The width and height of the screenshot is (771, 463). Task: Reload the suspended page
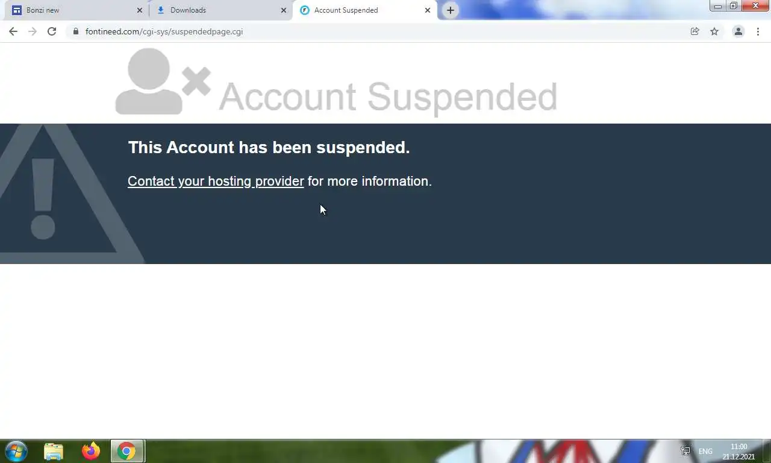52,31
